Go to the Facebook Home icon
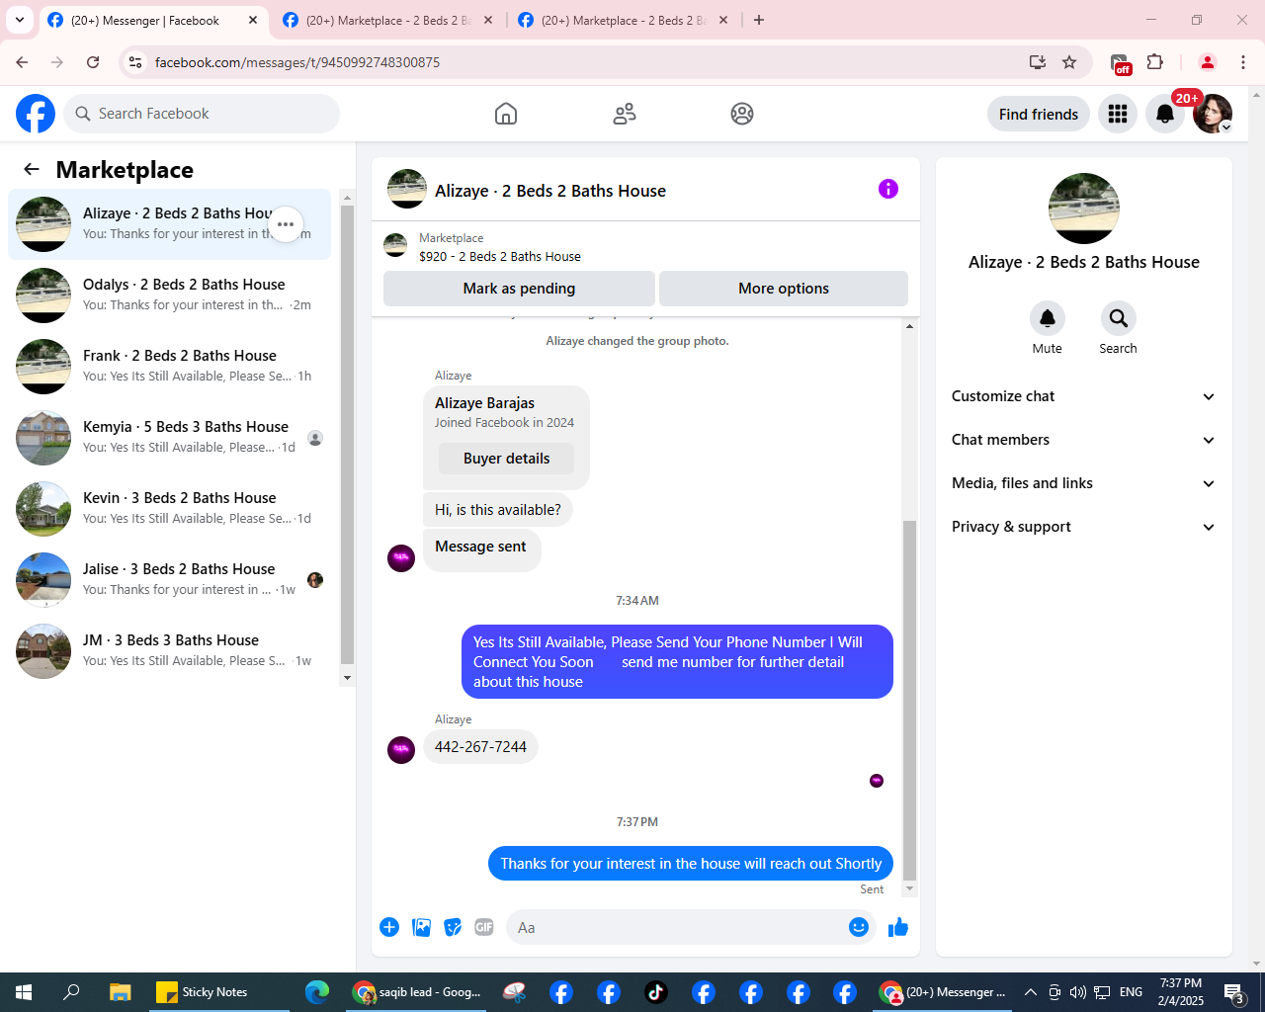Image resolution: width=1265 pixels, height=1012 pixels. tap(506, 114)
